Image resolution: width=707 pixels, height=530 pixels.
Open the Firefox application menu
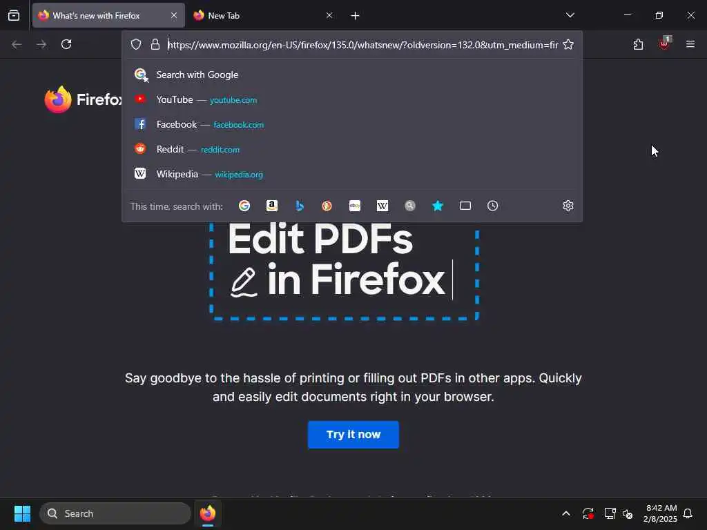click(x=690, y=44)
